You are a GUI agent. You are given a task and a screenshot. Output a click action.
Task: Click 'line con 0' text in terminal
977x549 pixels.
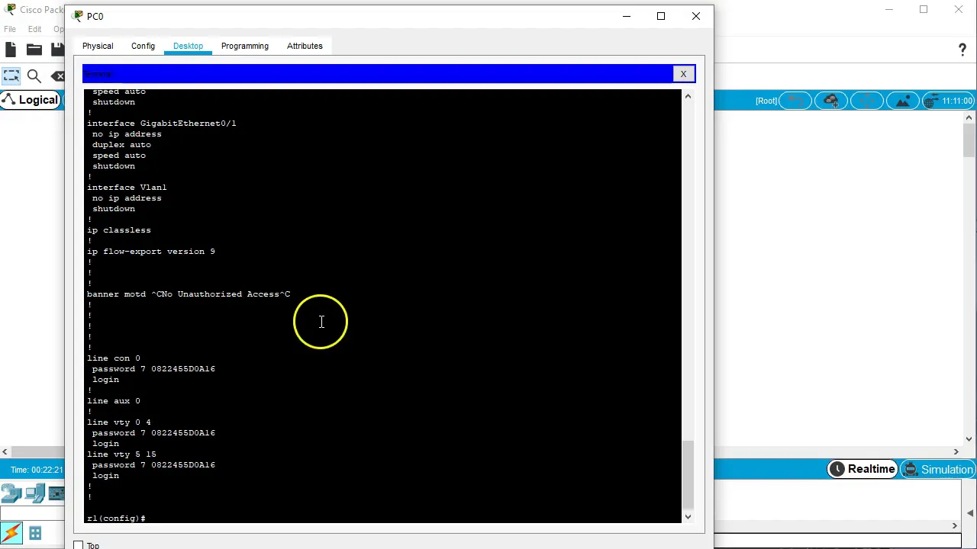pyautogui.click(x=114, y=358)
